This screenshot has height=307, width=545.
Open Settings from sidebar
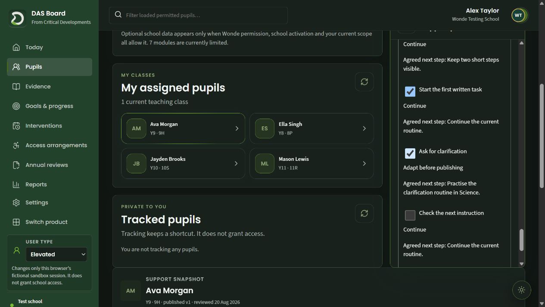click(50, 203)
